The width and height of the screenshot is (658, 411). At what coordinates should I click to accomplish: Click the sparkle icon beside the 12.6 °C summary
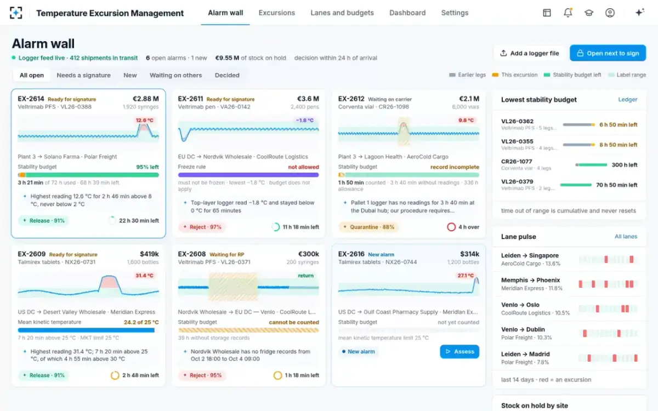pos(25,196)
